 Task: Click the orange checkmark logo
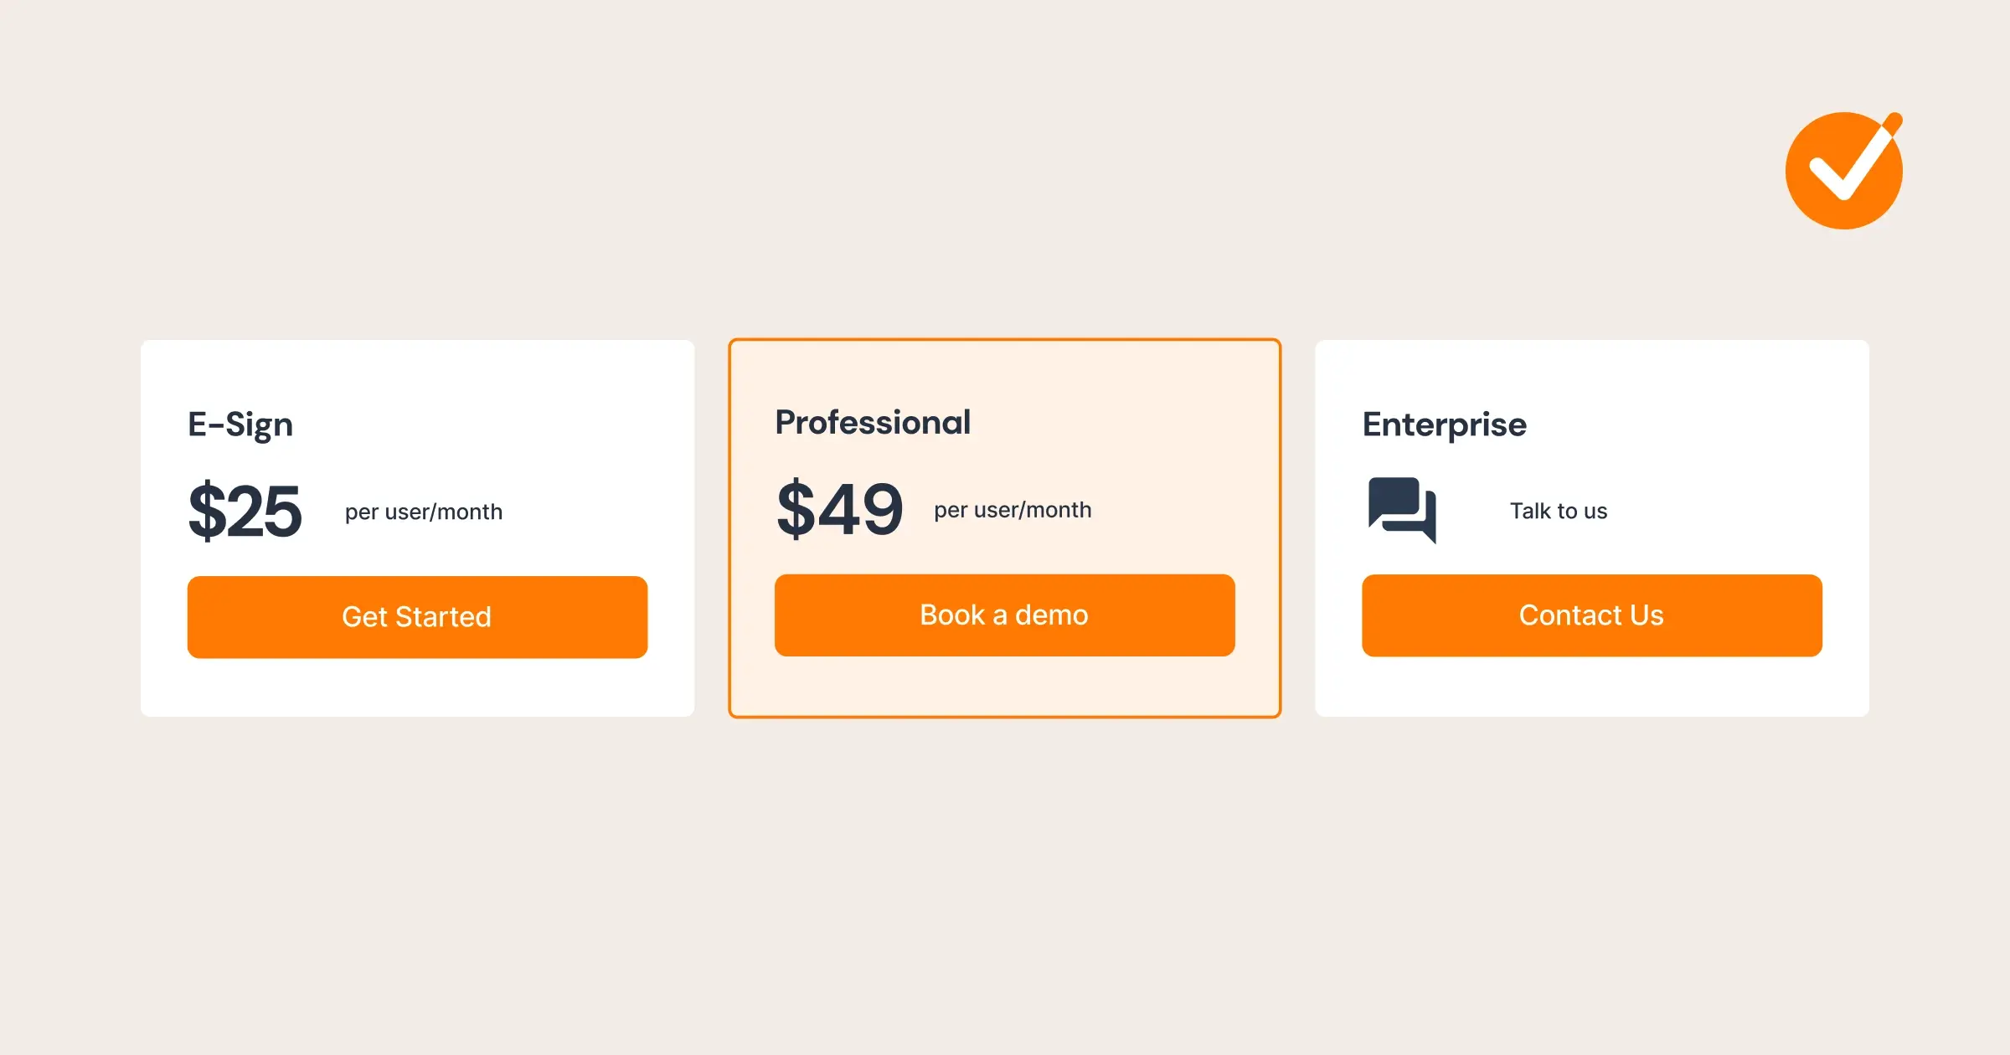(x=1844, y=170)
